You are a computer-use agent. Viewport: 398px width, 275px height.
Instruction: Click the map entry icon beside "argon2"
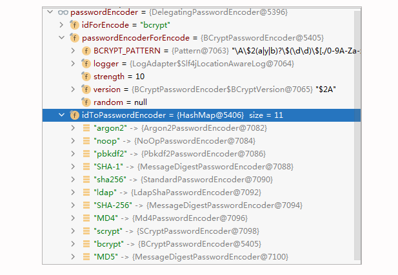[x=86, y=128]
